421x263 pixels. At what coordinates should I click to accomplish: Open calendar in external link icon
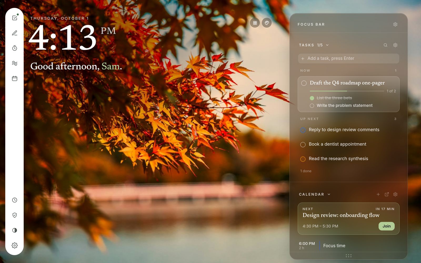[387, 194]
